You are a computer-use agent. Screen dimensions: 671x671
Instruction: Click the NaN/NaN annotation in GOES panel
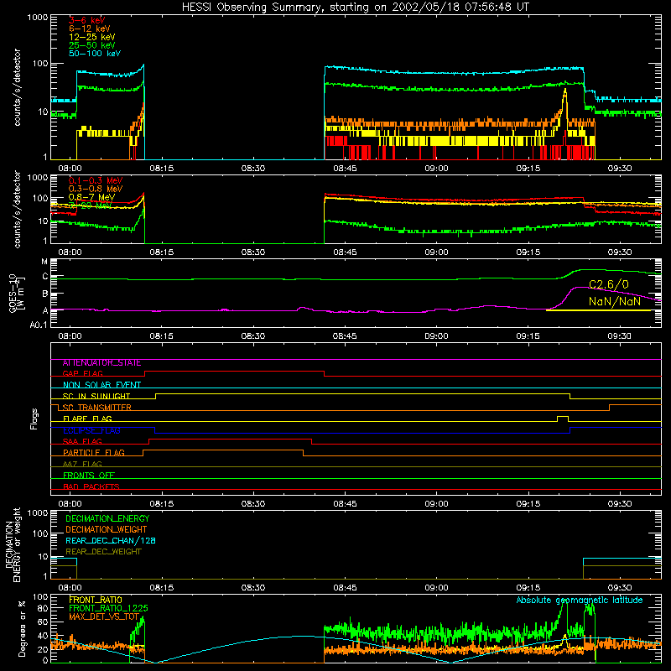click(x=615, y=301)
